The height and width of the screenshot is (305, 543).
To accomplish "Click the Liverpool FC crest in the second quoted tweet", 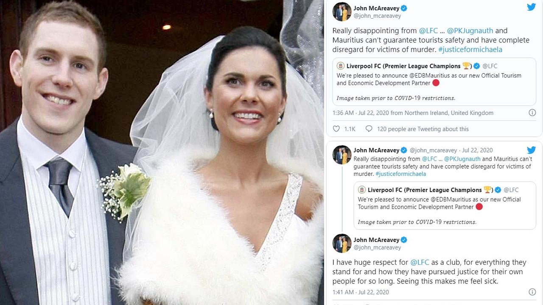I will (361, 190).
